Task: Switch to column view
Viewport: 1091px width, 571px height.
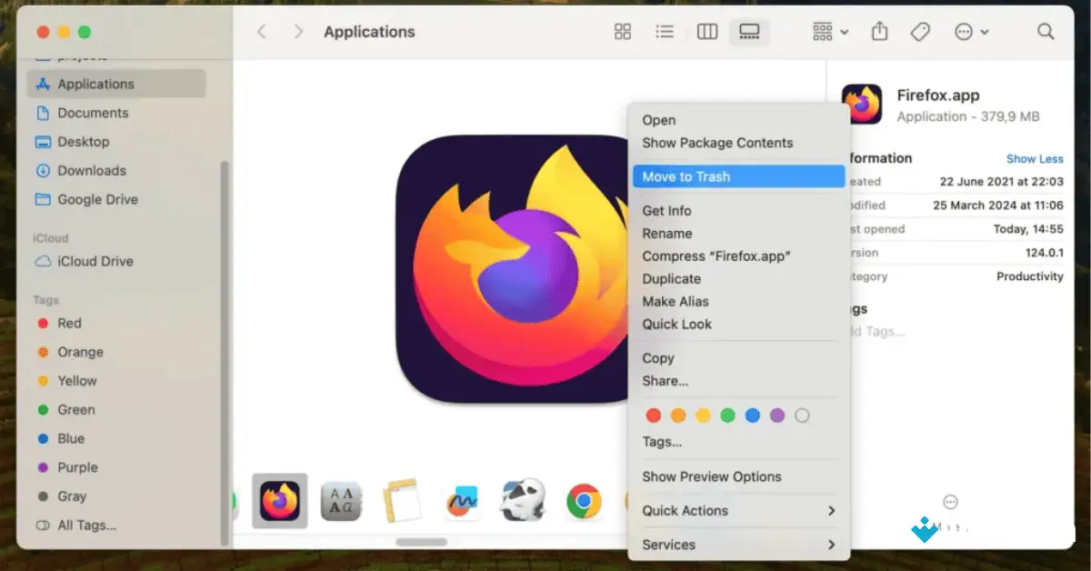Action: point(706,31)
